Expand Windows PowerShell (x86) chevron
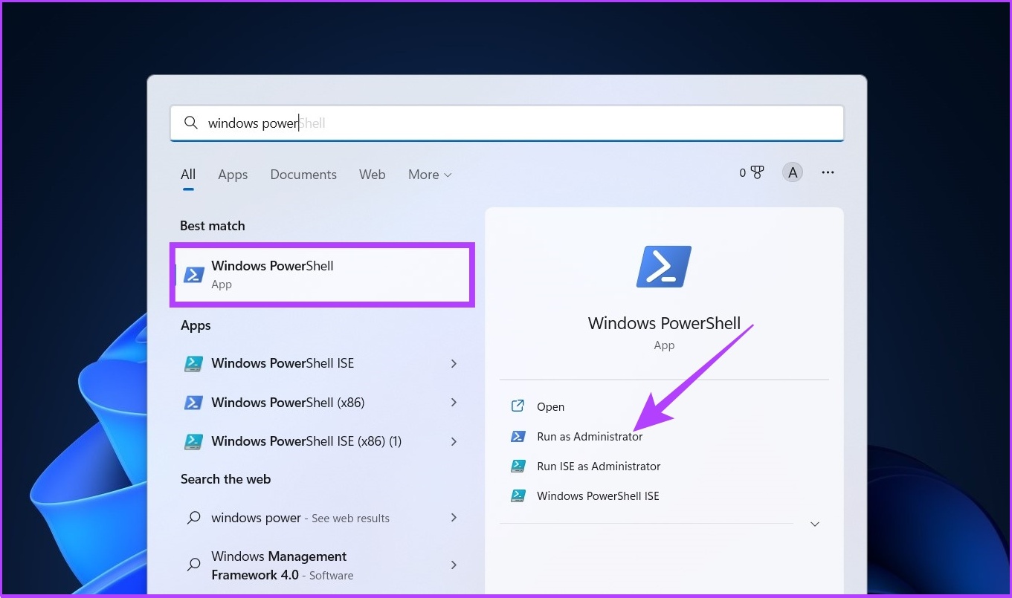The width and height of the screenshot is (1012, 598). click(x=454, y=403)
